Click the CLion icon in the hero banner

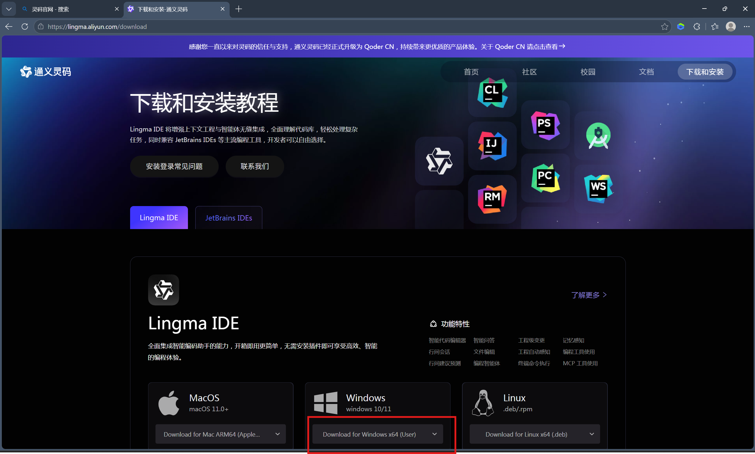click(492, 93)
